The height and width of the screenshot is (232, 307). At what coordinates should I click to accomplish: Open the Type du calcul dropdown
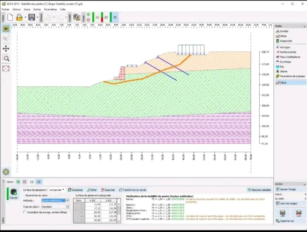[55, 207]
